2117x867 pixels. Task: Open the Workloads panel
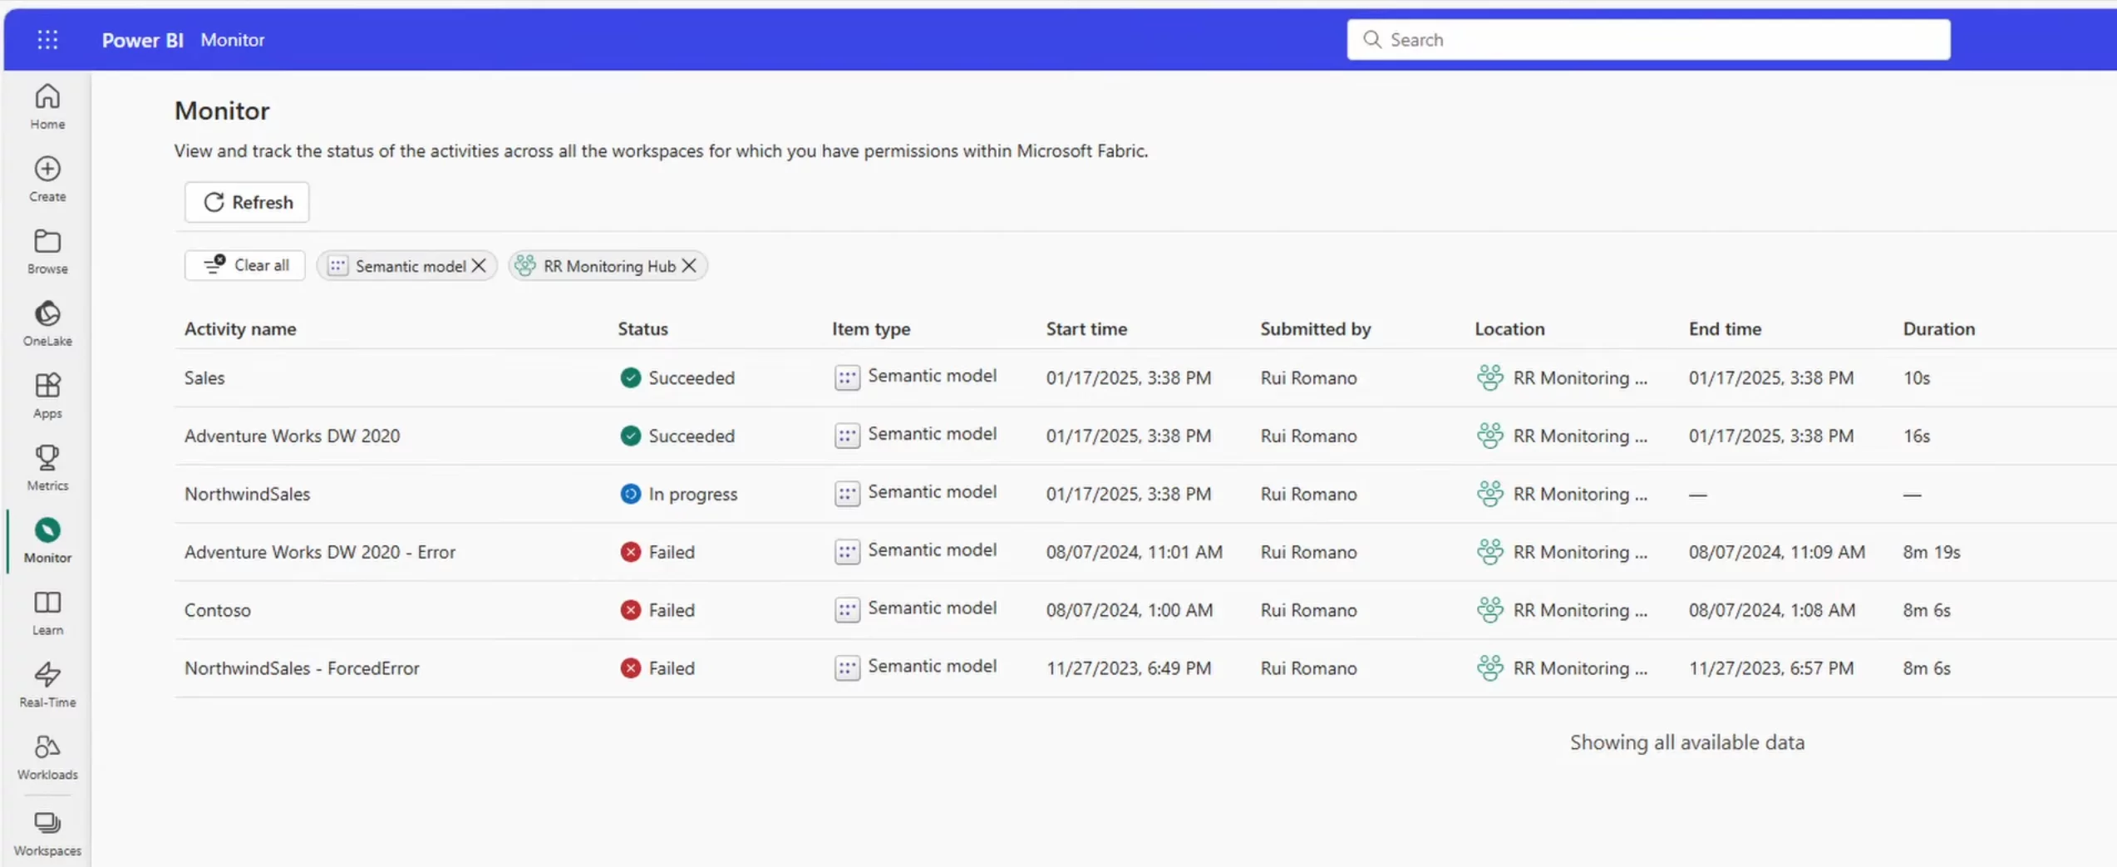47,756
